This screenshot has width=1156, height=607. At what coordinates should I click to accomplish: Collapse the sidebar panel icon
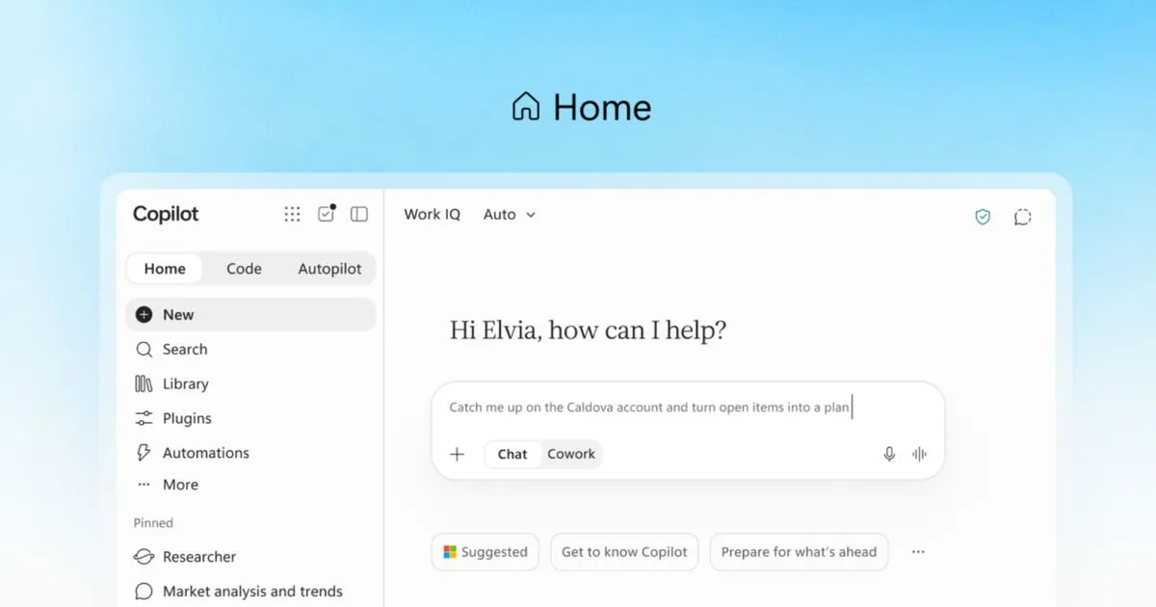click(359, 214)
